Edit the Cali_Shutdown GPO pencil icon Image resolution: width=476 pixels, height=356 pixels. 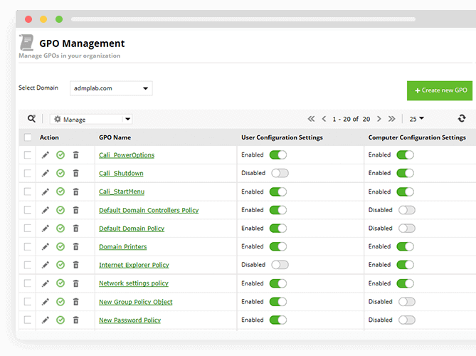[x=46, y=174]
